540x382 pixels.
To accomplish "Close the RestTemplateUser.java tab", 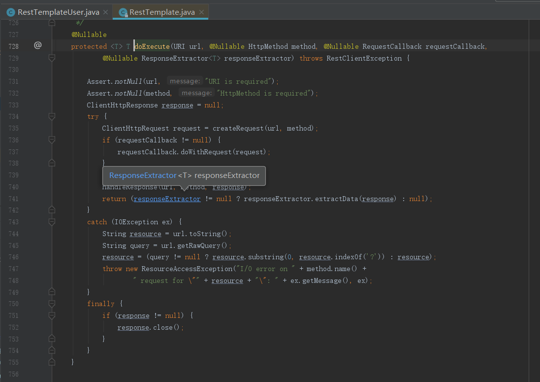I will click(x=106, y=12).
